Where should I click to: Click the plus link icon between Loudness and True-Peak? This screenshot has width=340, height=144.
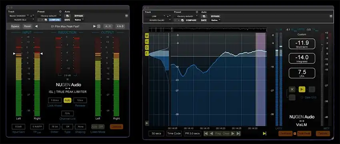click(295, 134)
